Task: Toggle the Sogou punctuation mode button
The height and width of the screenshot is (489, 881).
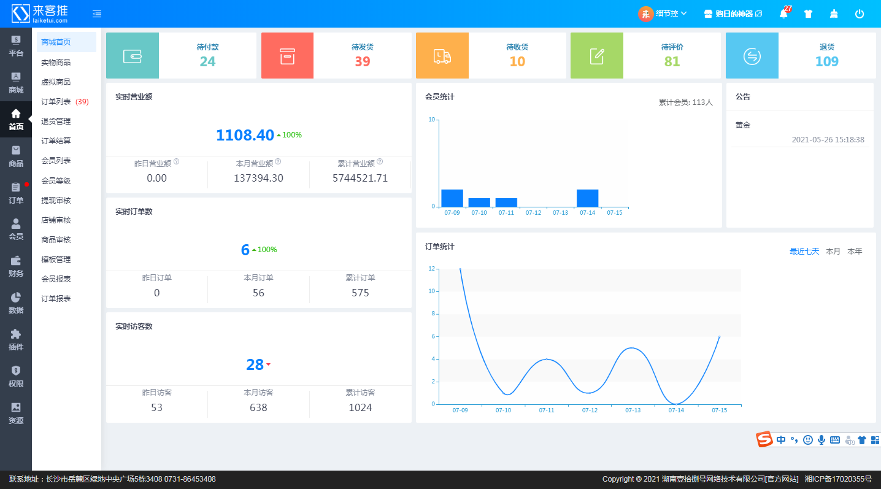Action: pos(794,440)
